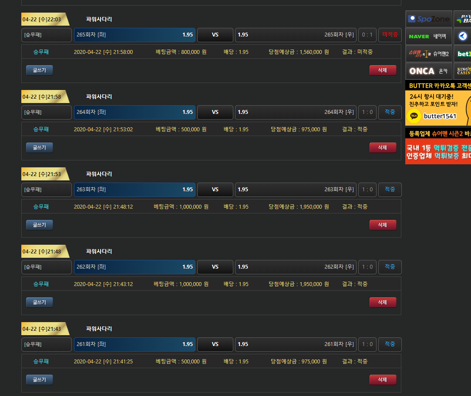Select the 264회차 [우] option
471x396 pixels.
296,112
